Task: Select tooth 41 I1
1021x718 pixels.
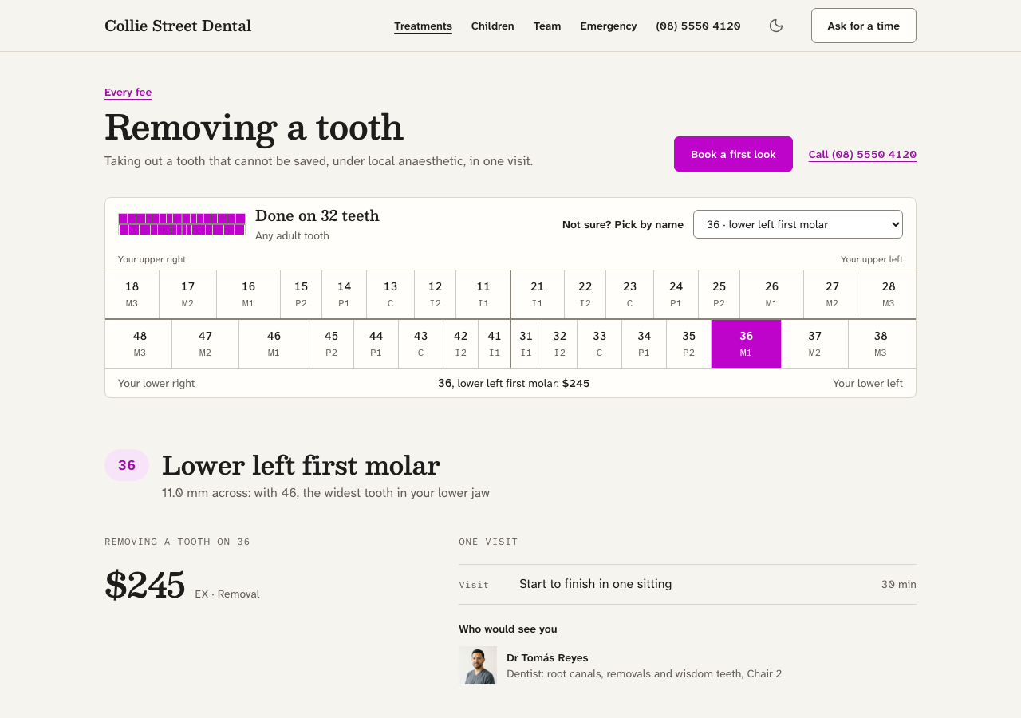Action: pyautogui.click(x=495, y=344)
